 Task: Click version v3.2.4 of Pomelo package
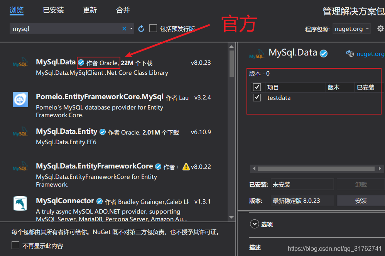pos(203,97)
